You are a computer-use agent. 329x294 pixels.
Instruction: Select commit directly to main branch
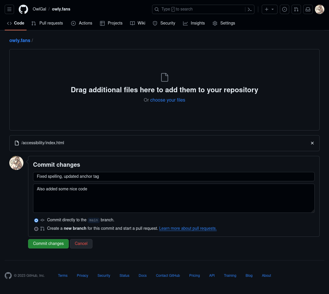tap(36, 220)
